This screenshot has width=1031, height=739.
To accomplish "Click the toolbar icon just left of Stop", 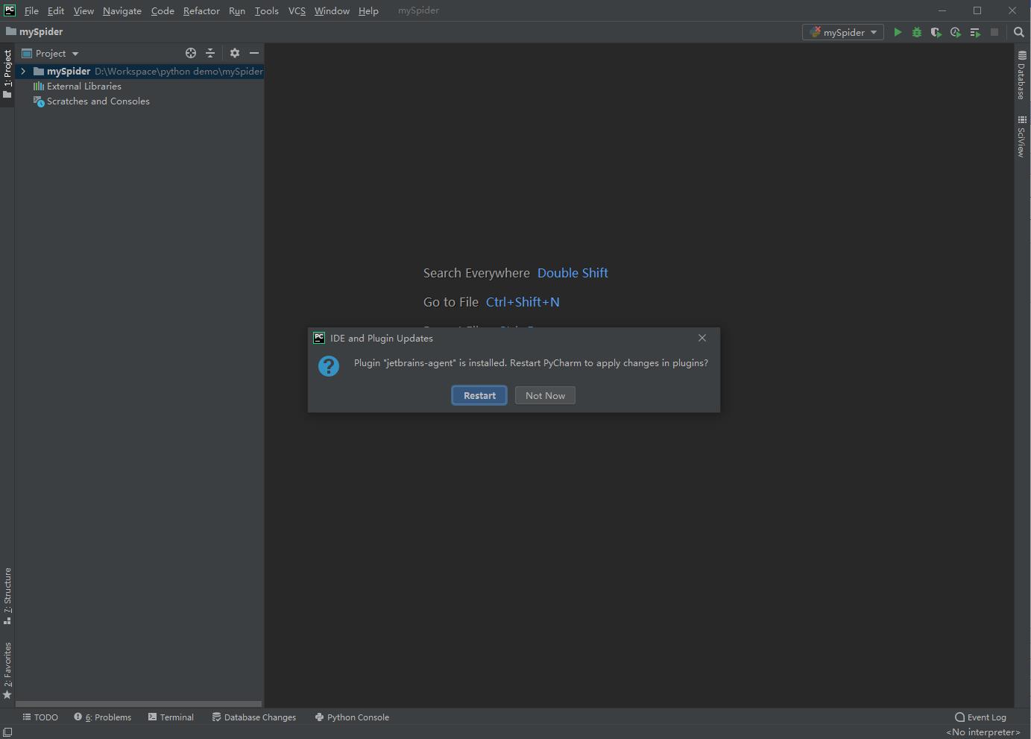I will (975, 32).
